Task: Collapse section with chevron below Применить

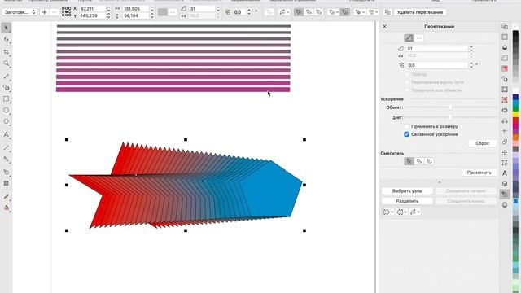Action: [440, 183]
